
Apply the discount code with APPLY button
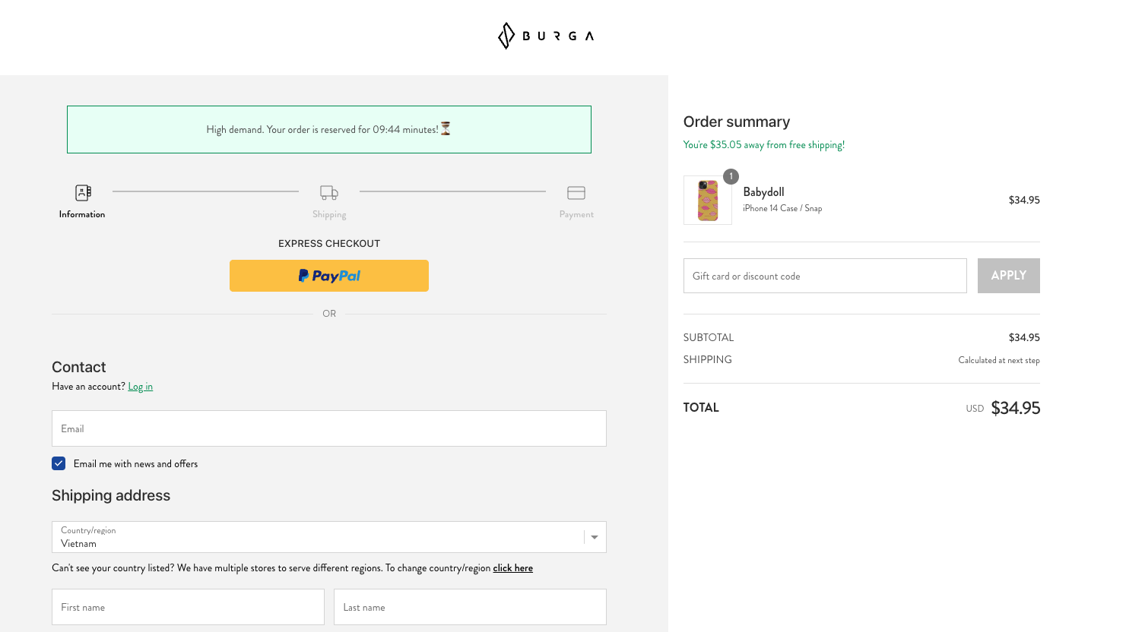click(x=1009, y=276)
